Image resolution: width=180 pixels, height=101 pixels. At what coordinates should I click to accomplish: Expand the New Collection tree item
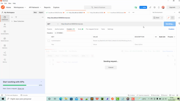12,21
